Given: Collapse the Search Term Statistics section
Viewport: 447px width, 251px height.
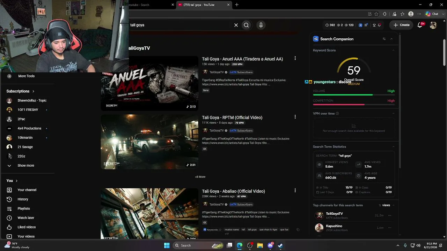Looking at the screenshot, I should tap(393, 147).
